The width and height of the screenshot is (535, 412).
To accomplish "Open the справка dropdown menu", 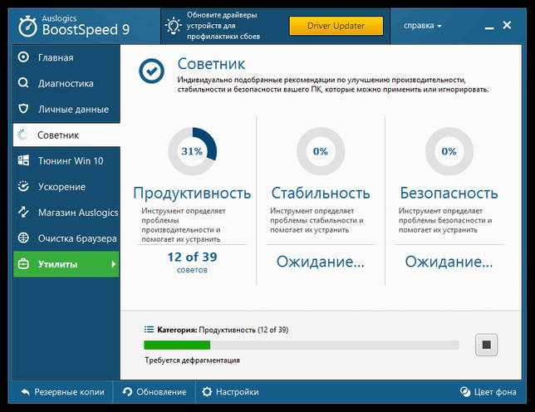I will point(422,26).
